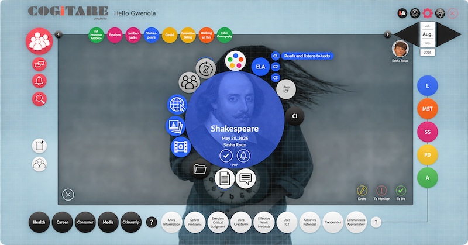Mark project complete with the checkmark icon
This screenshot has width=468, height=245.
tap(226, 156)
